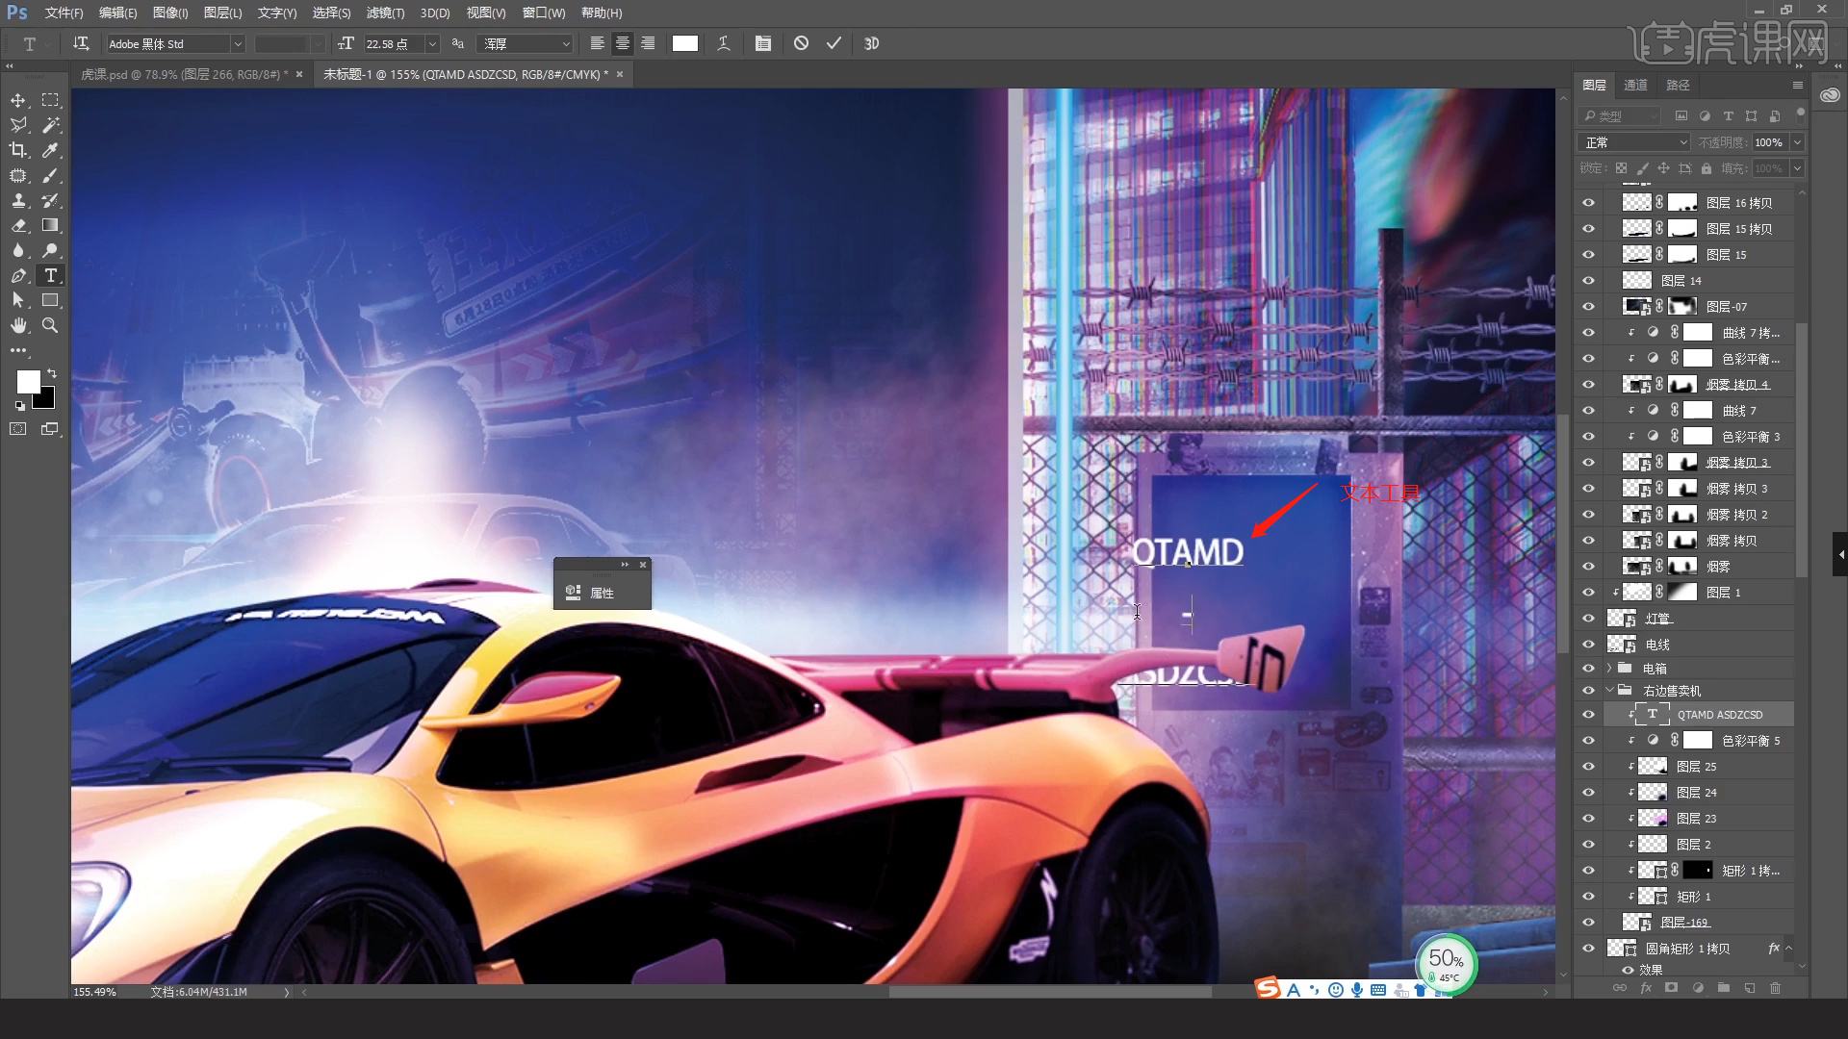Screen dimensions: 1848x1039
Task: Select the Zoom tool
Action: 50,325
